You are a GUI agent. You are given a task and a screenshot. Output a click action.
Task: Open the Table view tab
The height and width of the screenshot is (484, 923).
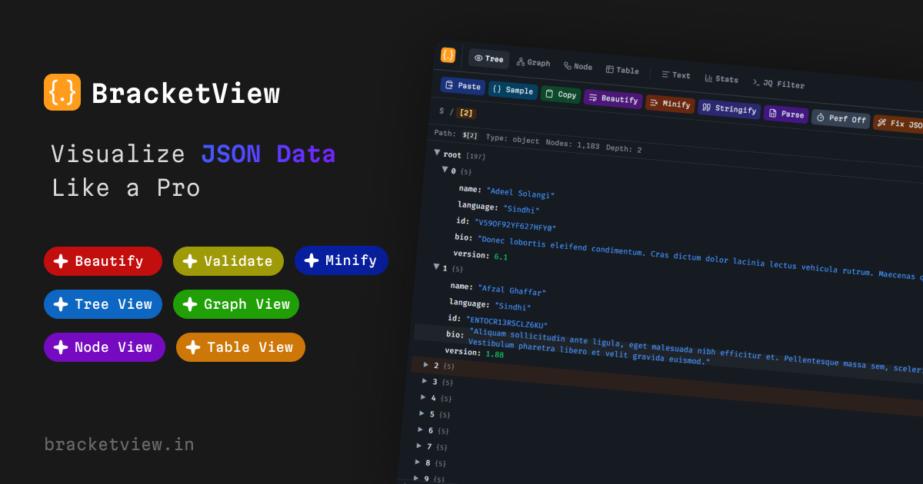(623, 70)
